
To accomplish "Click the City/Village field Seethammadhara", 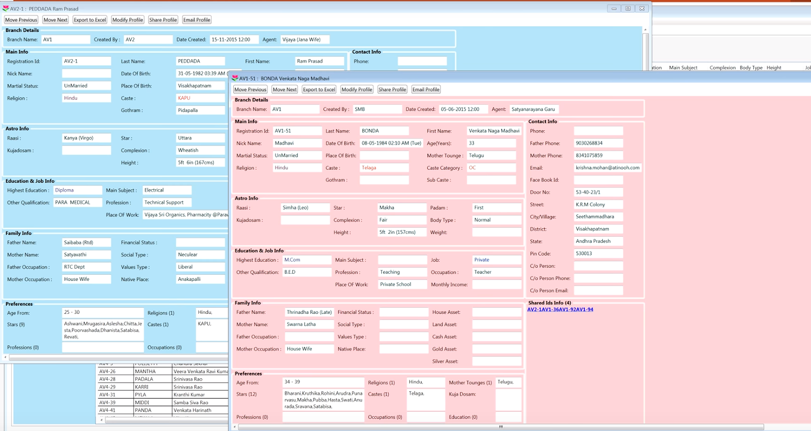I will [598, 217].
